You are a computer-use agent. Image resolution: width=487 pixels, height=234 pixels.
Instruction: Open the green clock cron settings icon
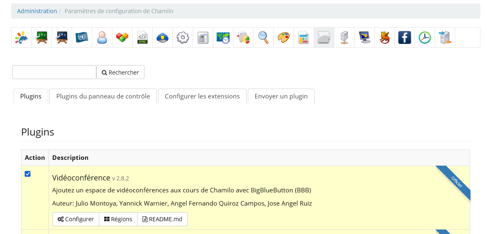pyautogui.click(x=425, y=37)
